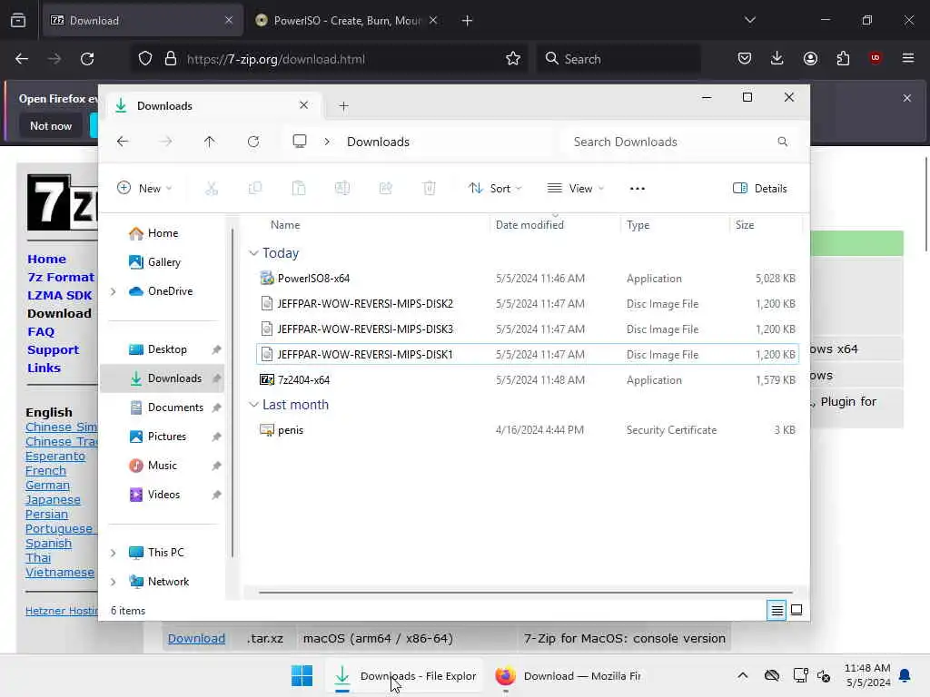This screenshot has width=930, height=697.
Task: Open the Firefox account icon
Action: [810, 58]
